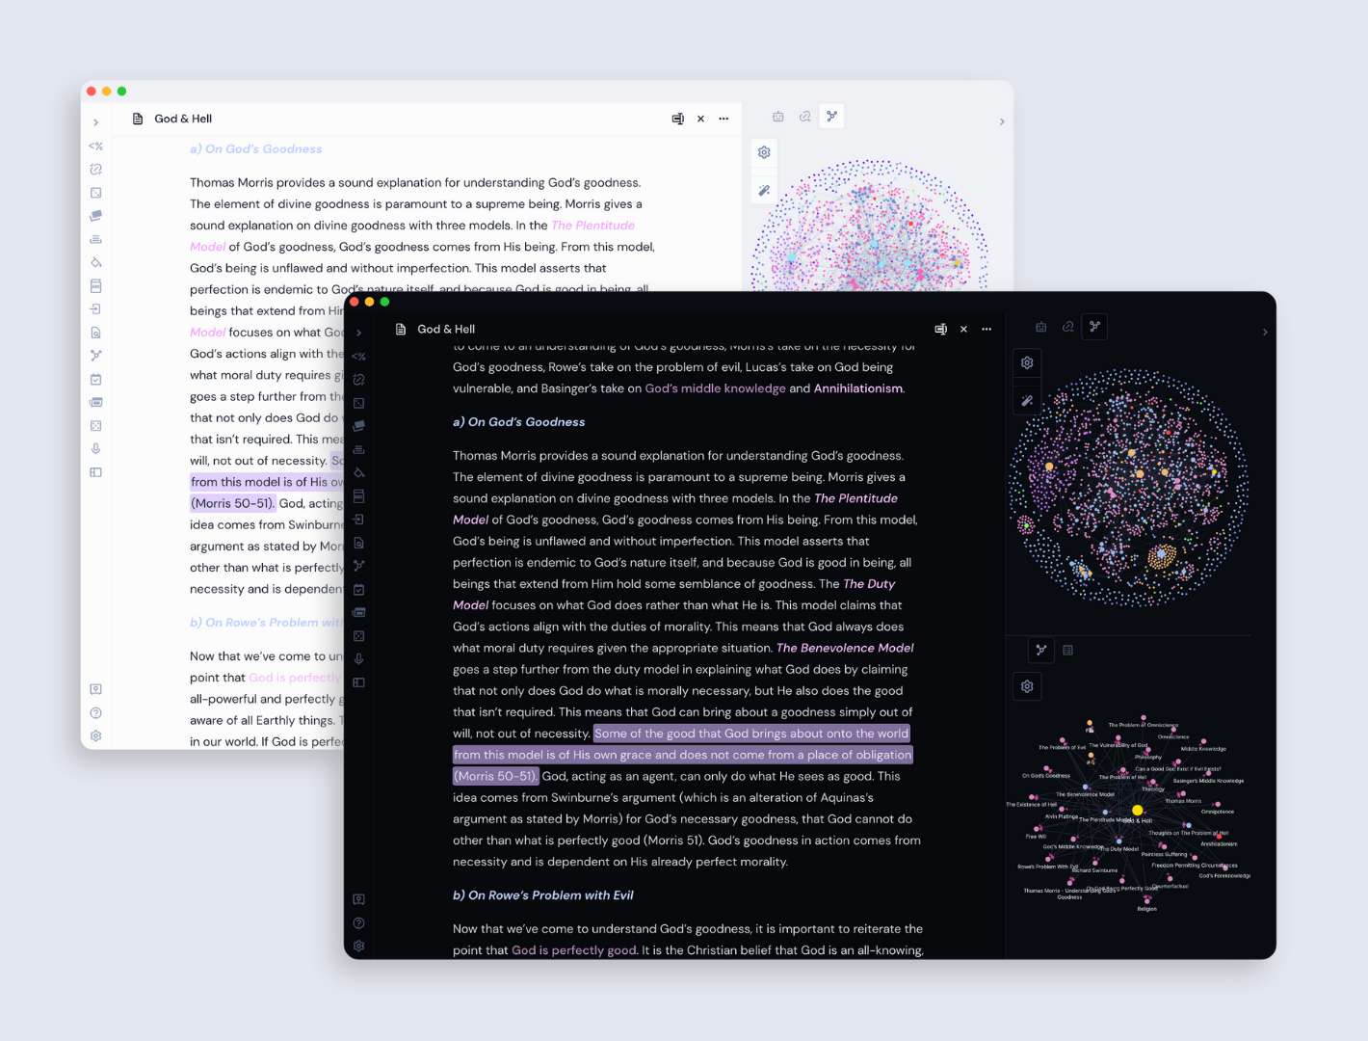Switch to table view below the global graph
The width and height of the screenshot is (1368, 1041).
(1067, 651)
